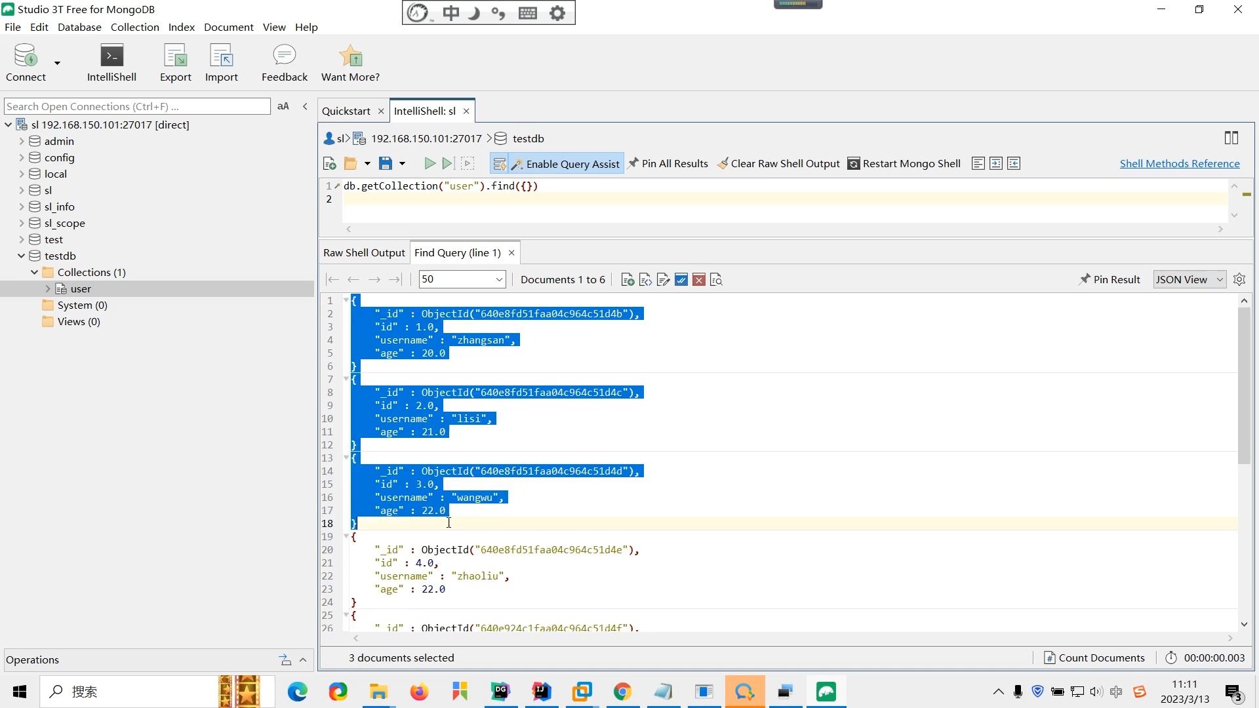Click the Export toolbar icon
Viewport: 1259px width, 708px height.
(x=175, y=64)
